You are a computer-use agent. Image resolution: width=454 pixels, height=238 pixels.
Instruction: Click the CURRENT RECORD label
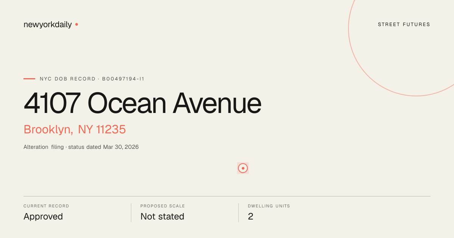pos(46,206)
